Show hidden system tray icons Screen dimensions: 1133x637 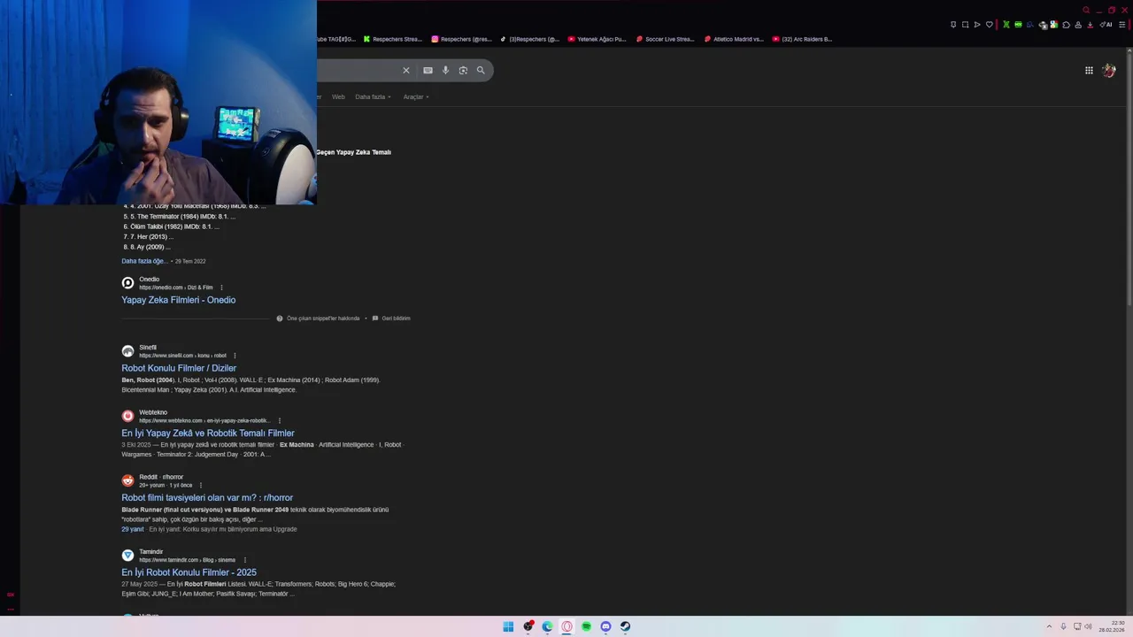[x=1049, y=626]
